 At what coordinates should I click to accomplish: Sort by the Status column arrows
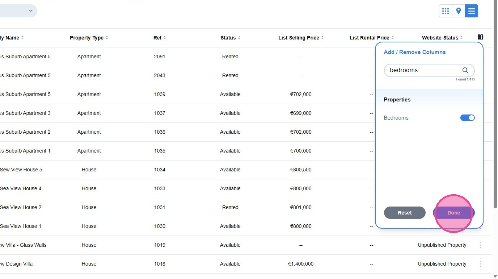coord(239,38)
